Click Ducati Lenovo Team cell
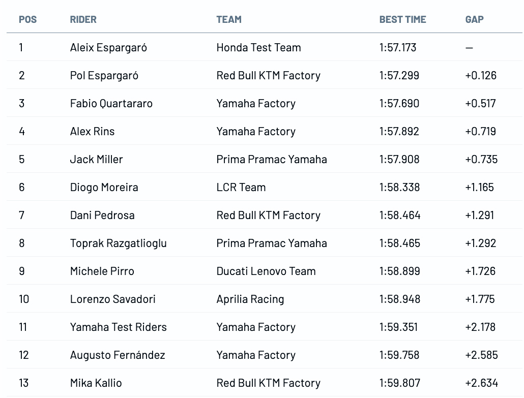This screenshot has height=398, width=524. point(266,271)
